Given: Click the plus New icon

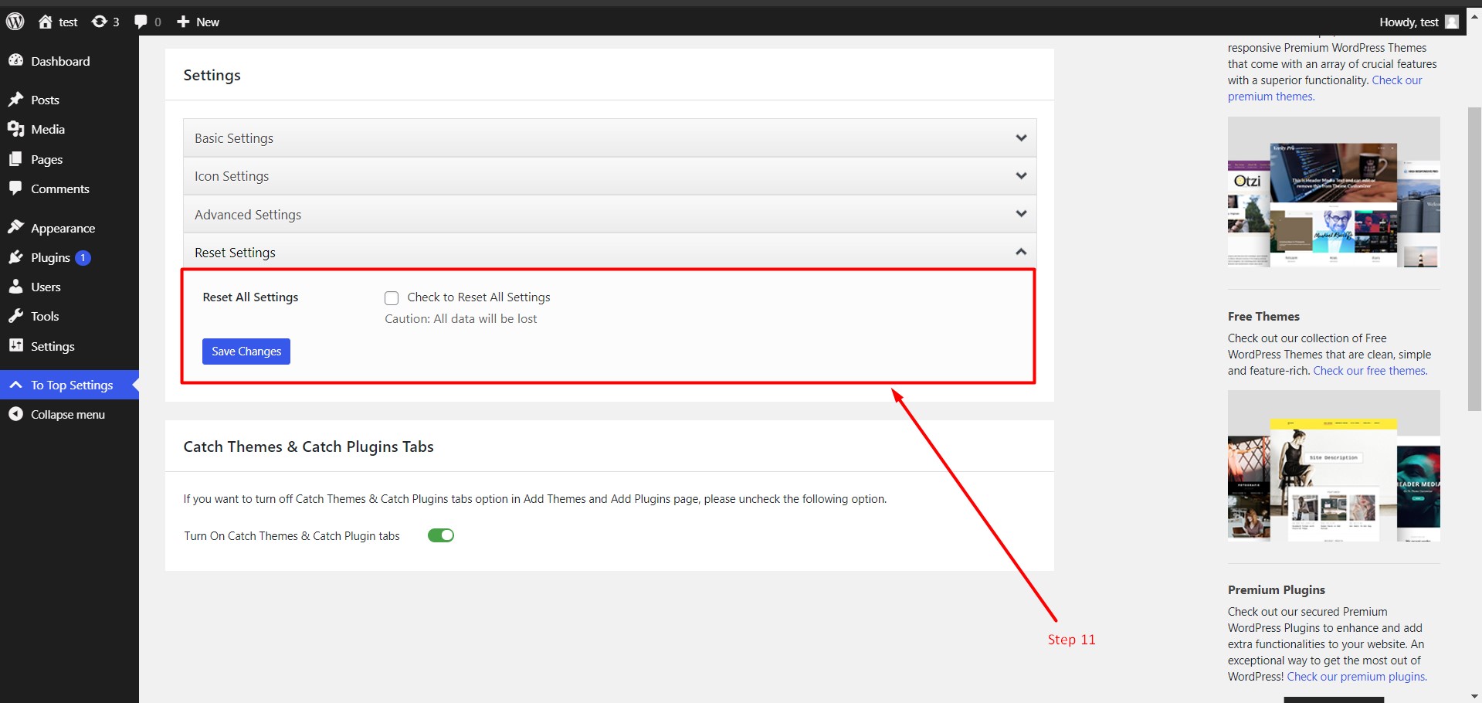Looking at the screenshot, I should point(183,22).
